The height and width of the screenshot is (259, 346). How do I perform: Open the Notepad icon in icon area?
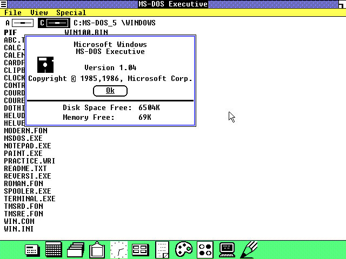(162, 250)
